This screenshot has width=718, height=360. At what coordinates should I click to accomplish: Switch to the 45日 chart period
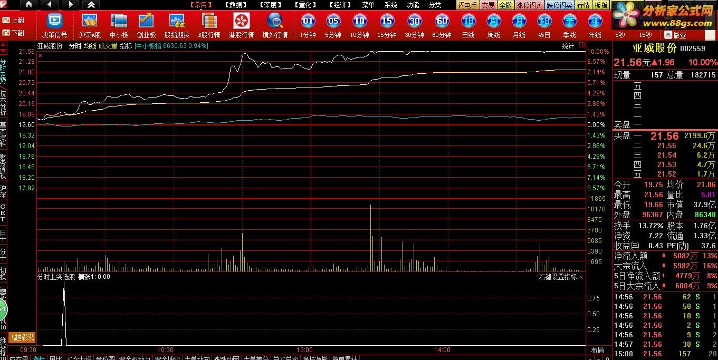click(x=544, y=25)
